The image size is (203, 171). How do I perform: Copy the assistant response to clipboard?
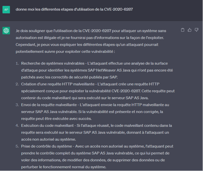[x=182, y=30]
